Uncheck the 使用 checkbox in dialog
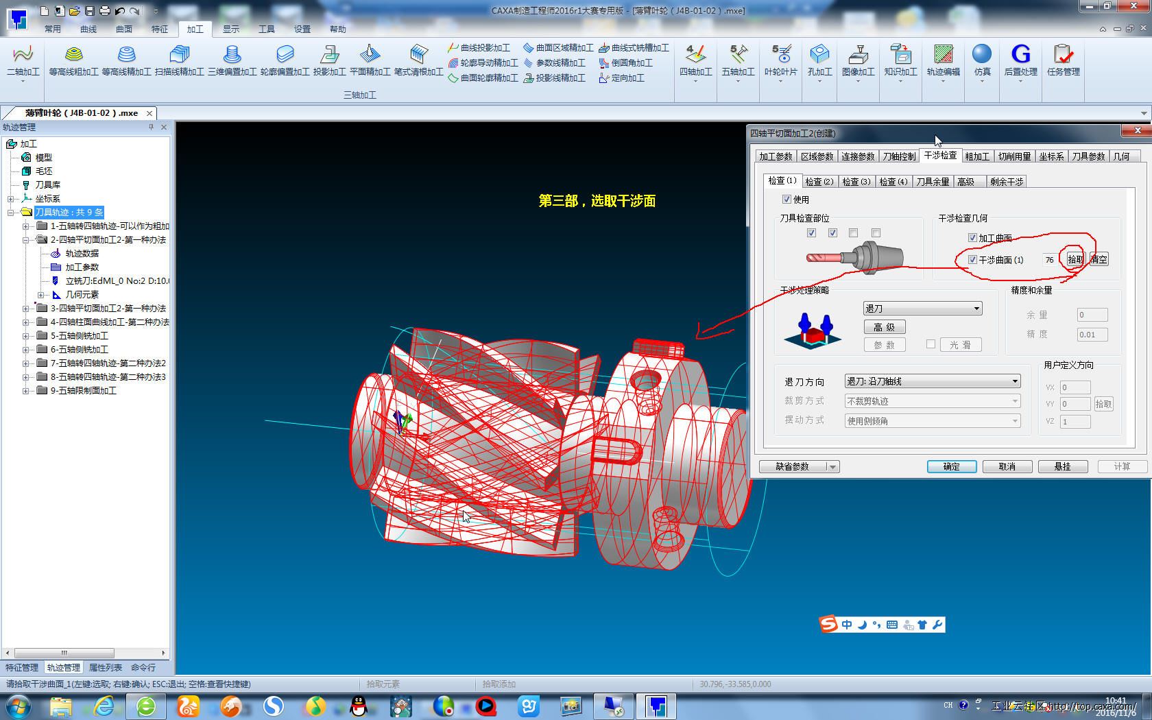Viewport: 1152px width, 720px height. pos(787,200)
